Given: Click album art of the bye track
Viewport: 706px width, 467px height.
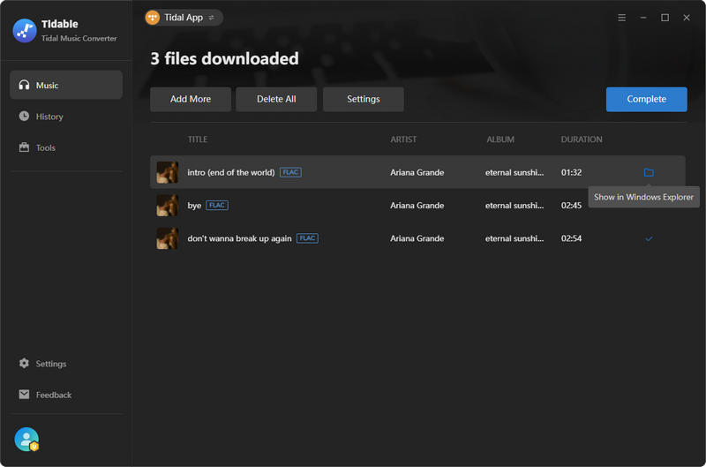Looking at the screenshot, I should coord(168,205).
